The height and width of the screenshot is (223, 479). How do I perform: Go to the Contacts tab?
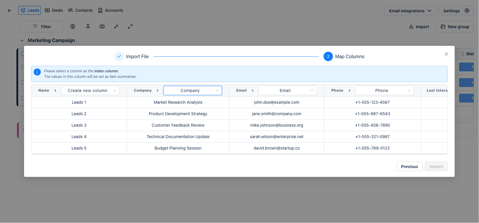point(80,10)
